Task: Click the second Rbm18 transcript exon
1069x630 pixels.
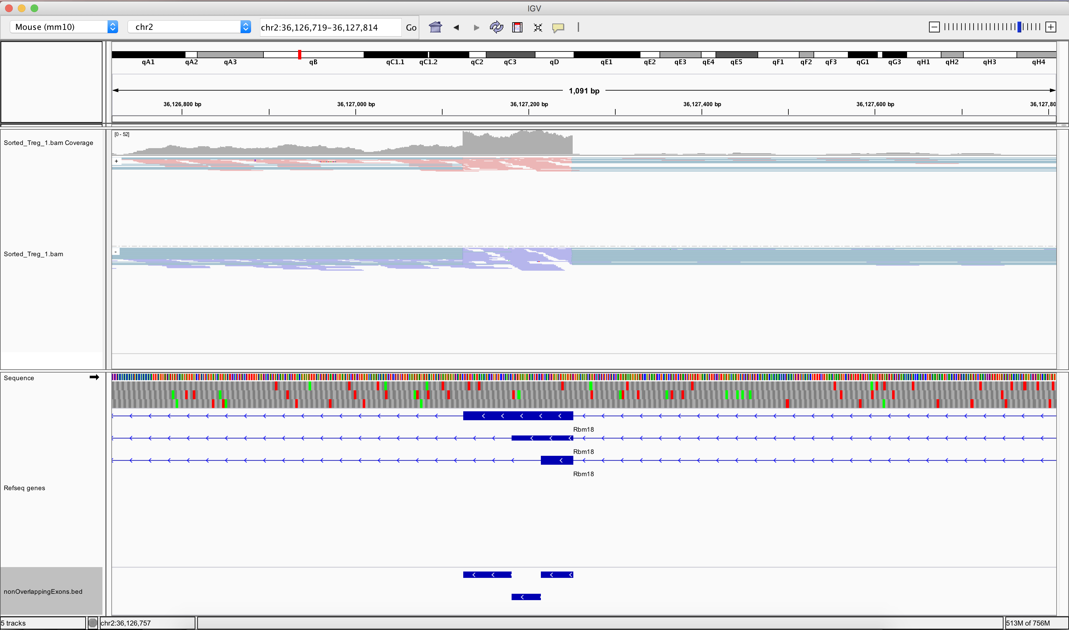Action: click(x=542, y=438)
